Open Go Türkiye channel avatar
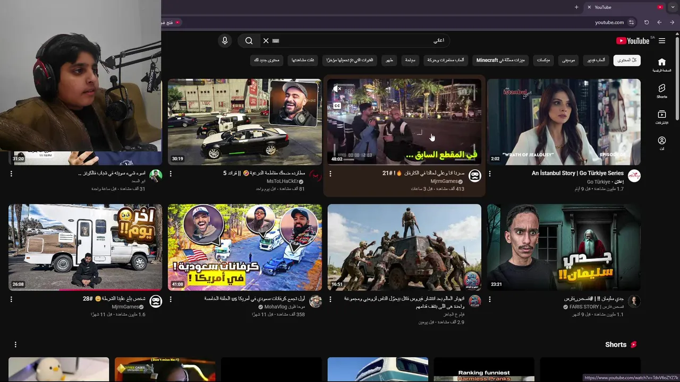 click(634, 176)
